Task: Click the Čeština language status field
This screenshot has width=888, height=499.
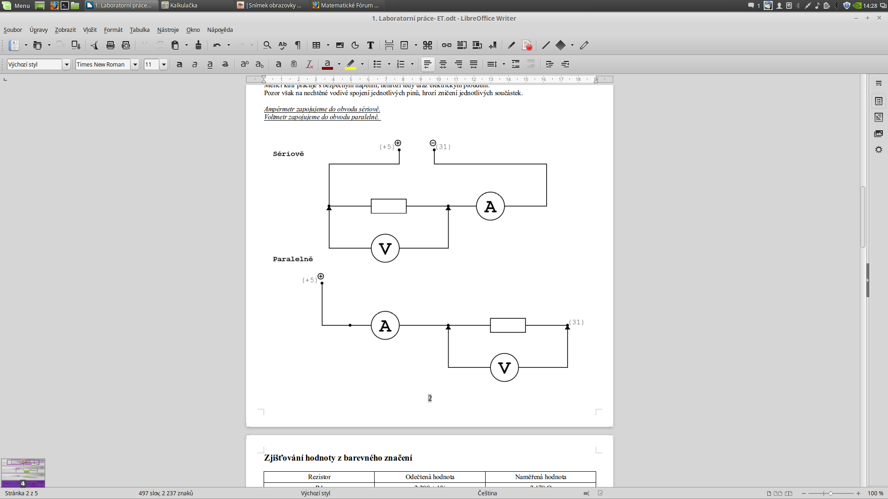Action: click(487, 493)
